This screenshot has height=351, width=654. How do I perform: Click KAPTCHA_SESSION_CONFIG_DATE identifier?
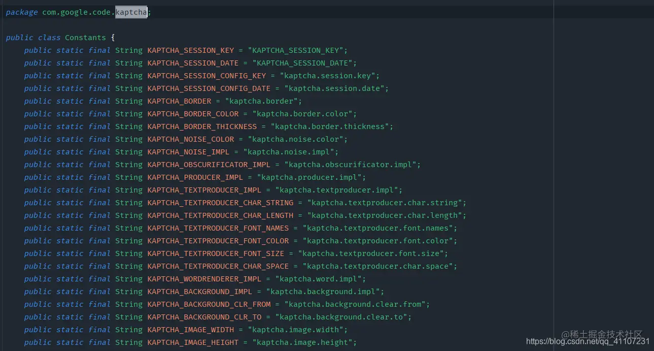209,88
